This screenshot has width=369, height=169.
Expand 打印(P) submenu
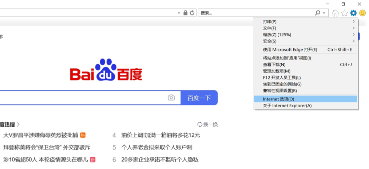[x=305, y=21]
